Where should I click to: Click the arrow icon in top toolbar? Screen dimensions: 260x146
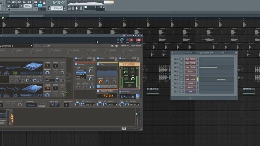(x=40, y=2)
